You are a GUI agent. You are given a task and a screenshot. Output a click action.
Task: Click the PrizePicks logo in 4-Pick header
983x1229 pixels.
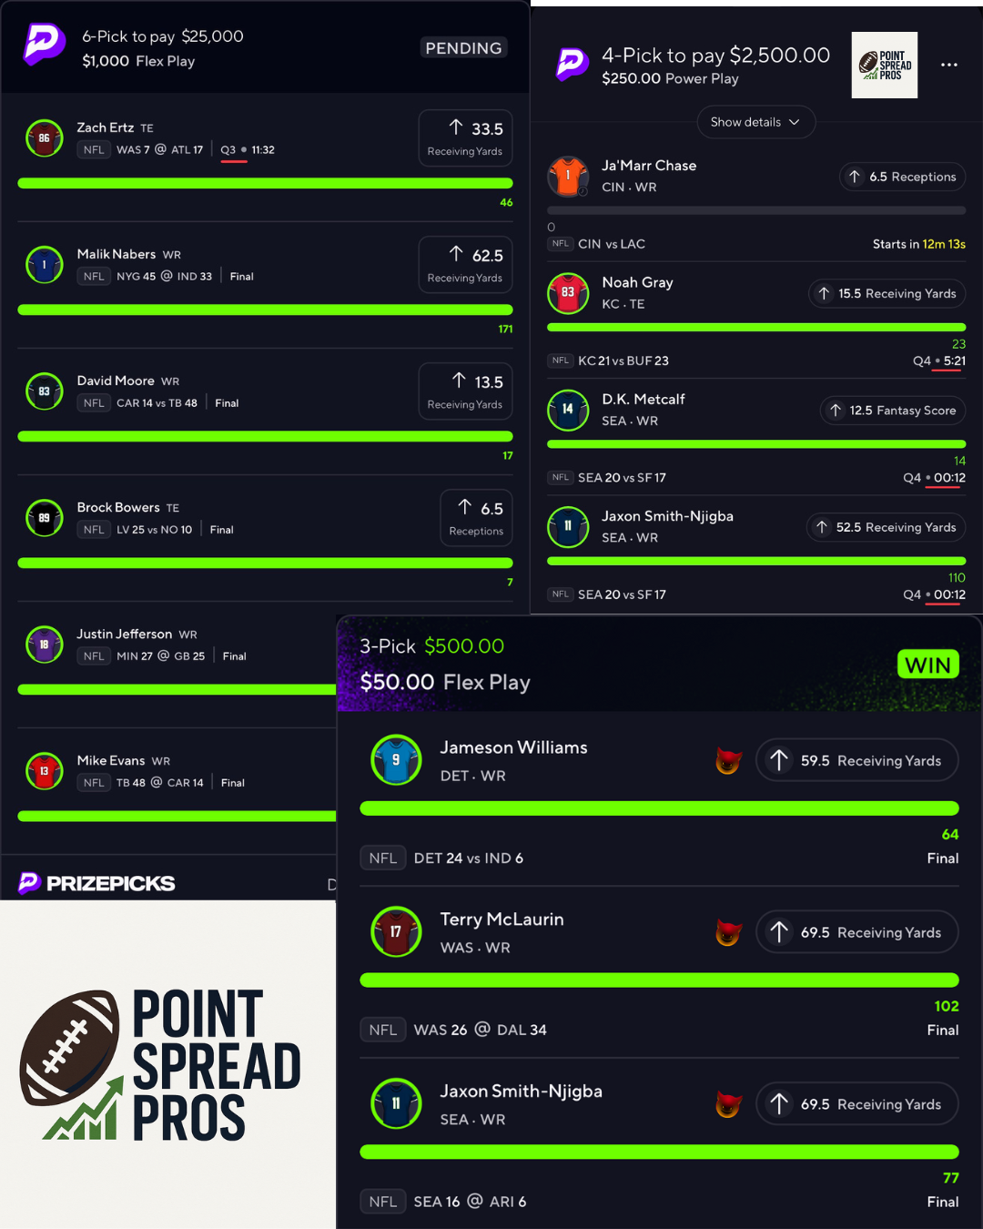coord(572,64)
